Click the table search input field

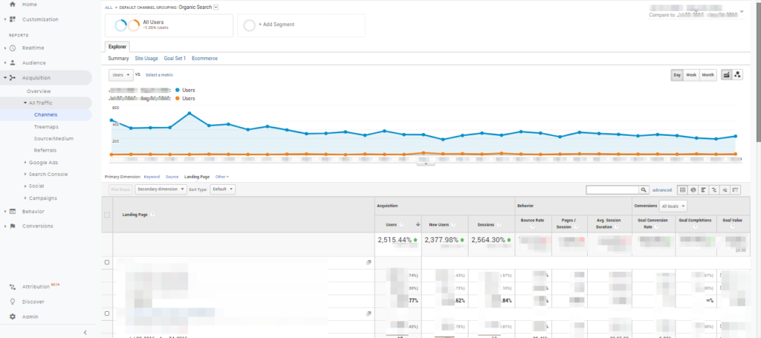(x=612, y=190)
